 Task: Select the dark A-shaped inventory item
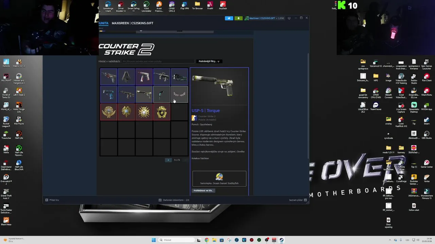pyautogui.click(x=126, y=77)
